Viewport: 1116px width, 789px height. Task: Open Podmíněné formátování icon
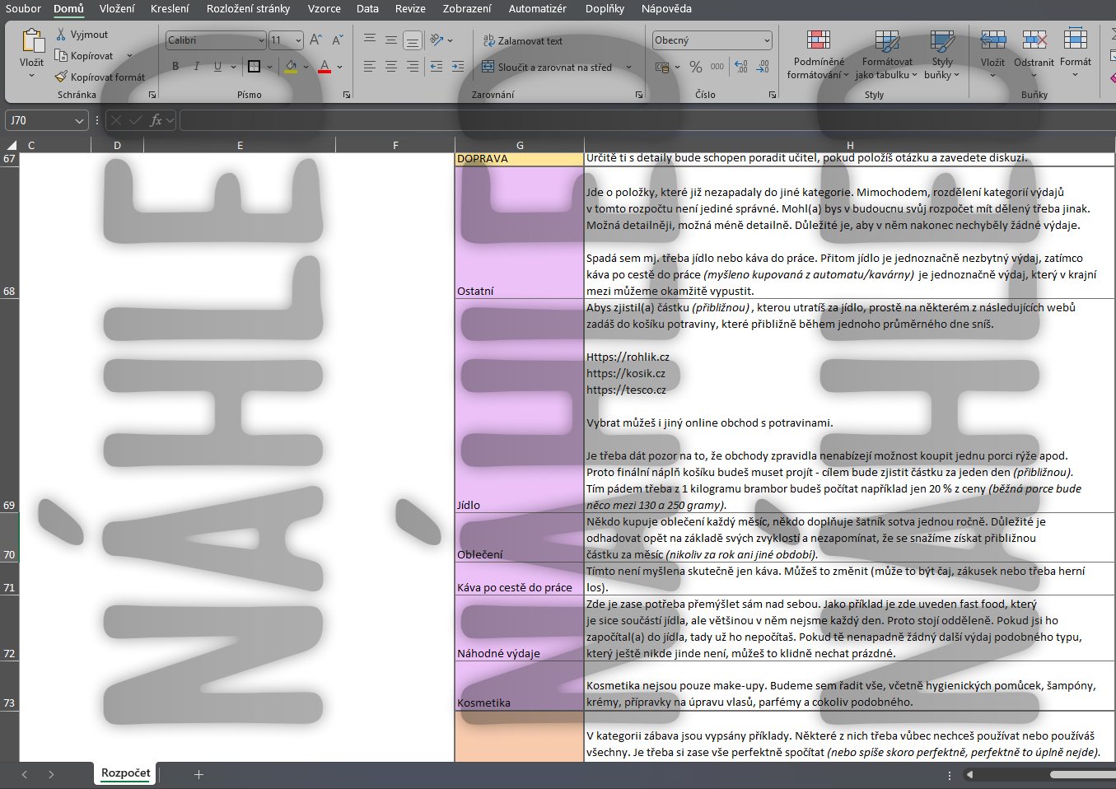(x=818, y=40)
